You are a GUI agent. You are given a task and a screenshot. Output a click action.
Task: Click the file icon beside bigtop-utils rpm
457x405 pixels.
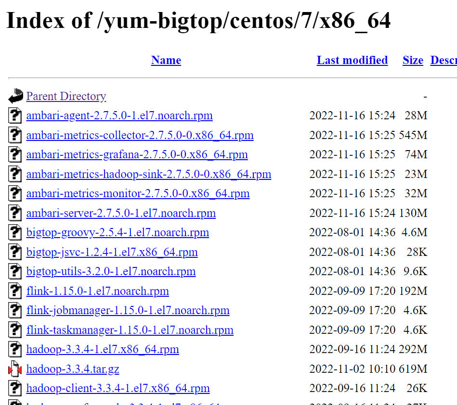[x=15, y=271]
